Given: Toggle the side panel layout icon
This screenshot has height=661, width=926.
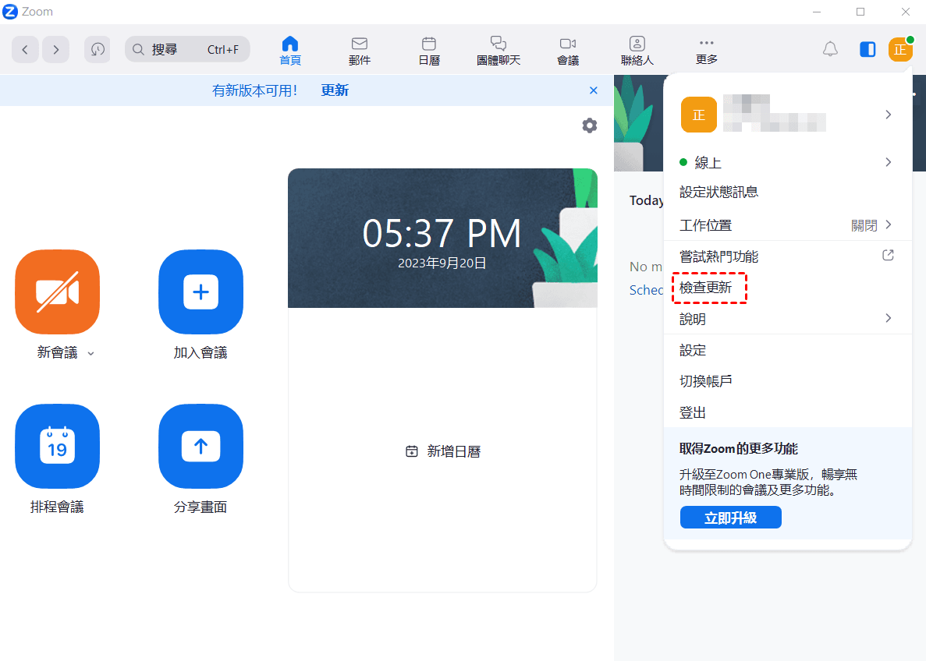Looking at the screenshot, I should 867,50.
